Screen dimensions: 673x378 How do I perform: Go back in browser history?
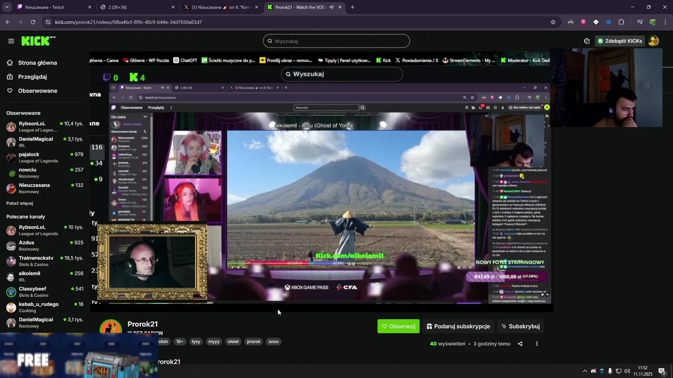pos(7,22)
